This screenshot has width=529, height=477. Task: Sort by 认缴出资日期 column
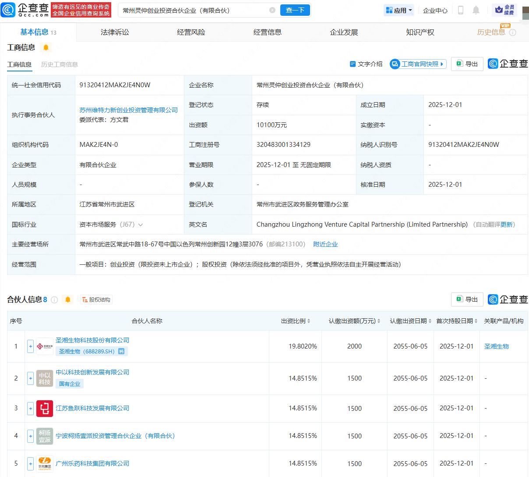tap(430, 321)
